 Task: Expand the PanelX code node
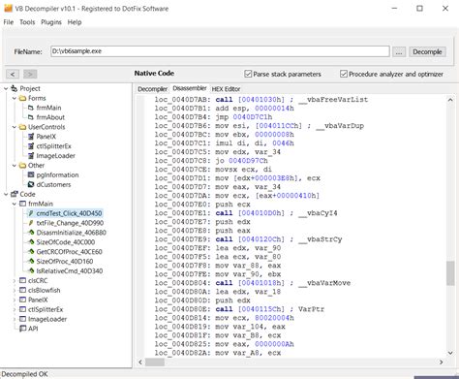coord(15,300)
